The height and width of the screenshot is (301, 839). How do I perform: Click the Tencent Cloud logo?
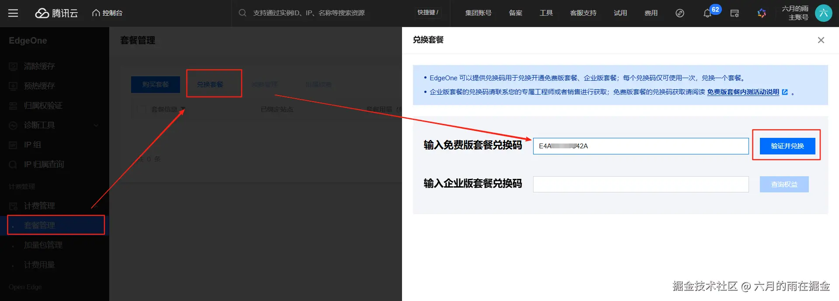point(56,13)
